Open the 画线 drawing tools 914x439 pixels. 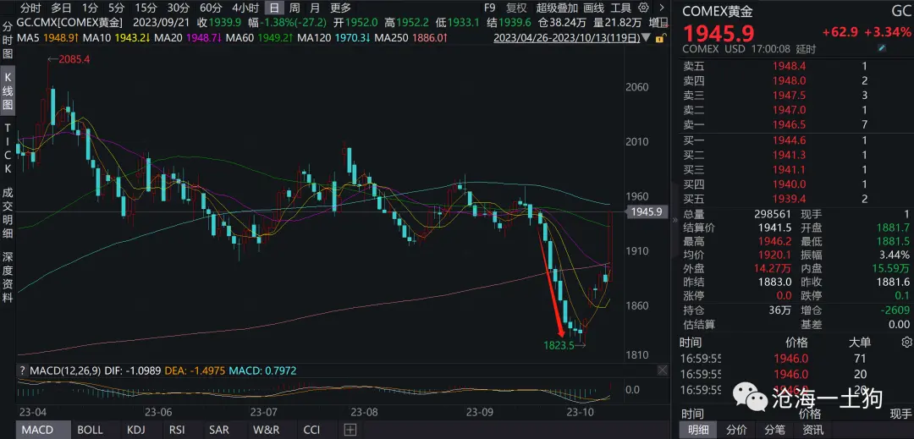tap(594, 8)
